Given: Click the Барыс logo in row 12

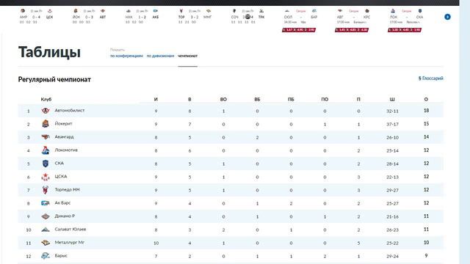Looking at the screenshot, I should (46, 256).
